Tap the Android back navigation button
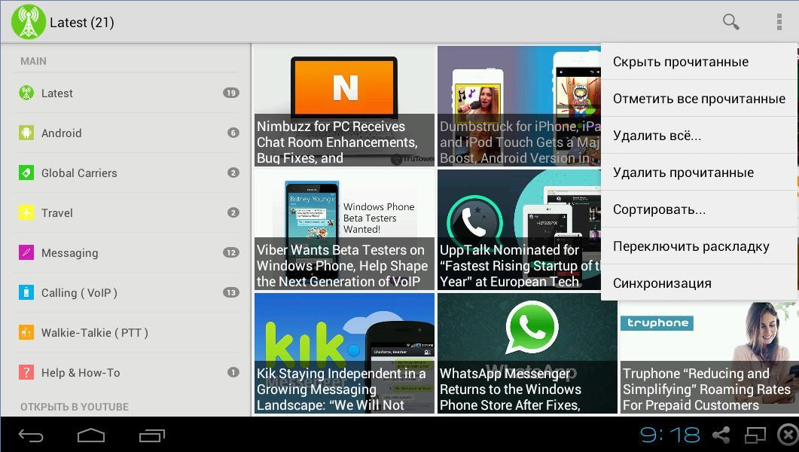 [x=31, y=435]
